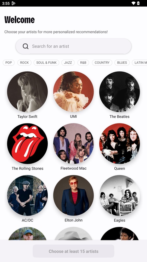The image size is (147, 262).
Task: Tap the battery icon in status bar
Action: [138, 3]
